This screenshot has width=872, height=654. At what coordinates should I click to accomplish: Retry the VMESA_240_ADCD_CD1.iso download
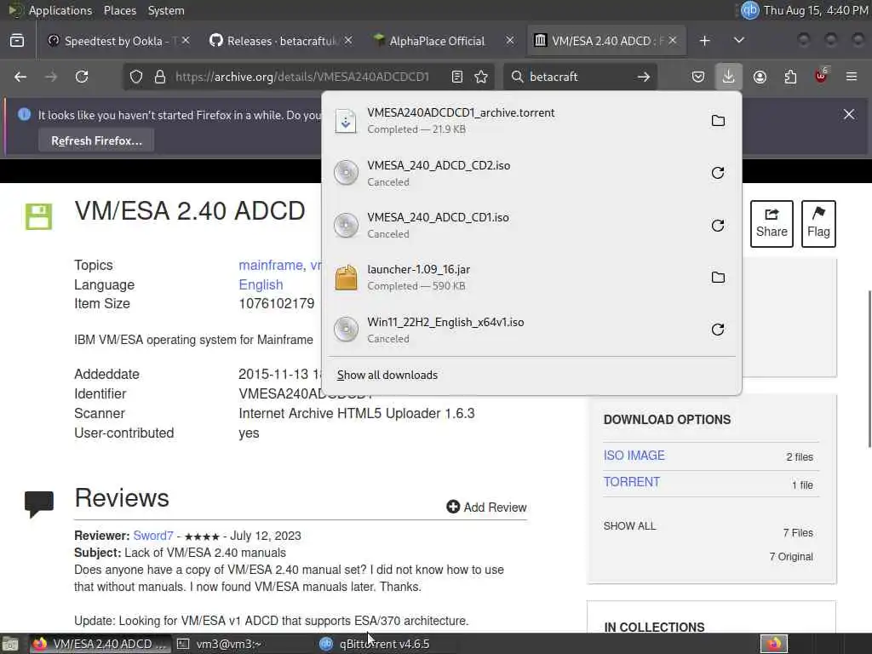(x=718, y=225)
